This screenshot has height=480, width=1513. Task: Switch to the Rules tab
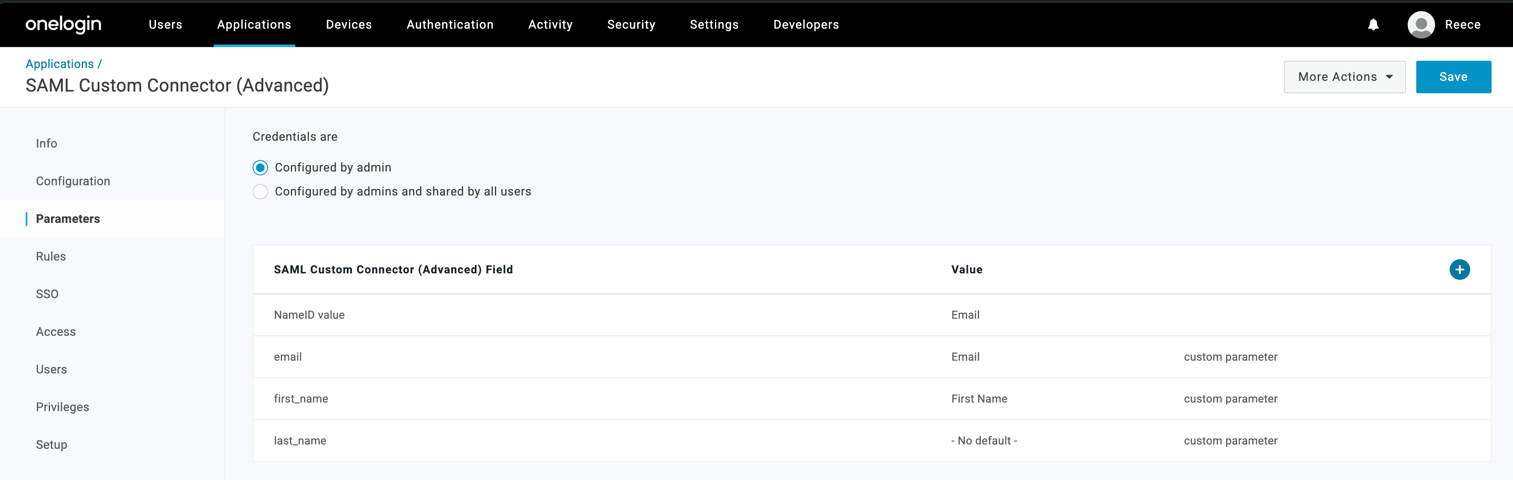click(x=51, y=256)
